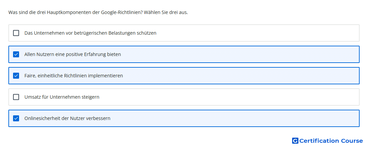Click the phrase 'Wählen Sie drei aus'

click(x=165, y=12)
